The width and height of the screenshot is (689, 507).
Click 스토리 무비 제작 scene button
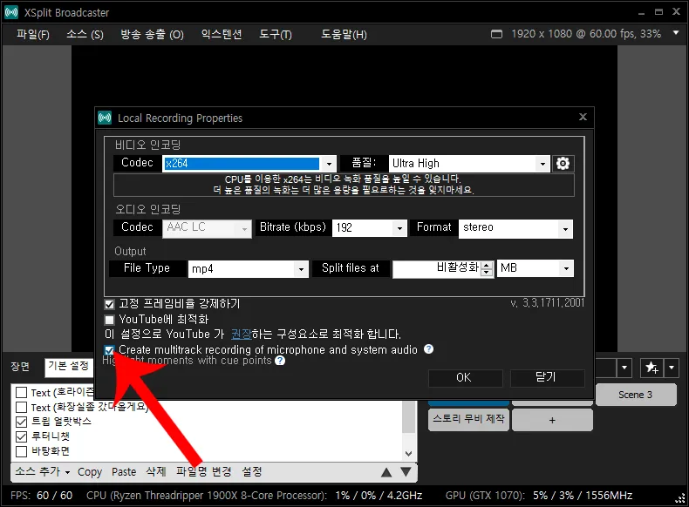468,419
